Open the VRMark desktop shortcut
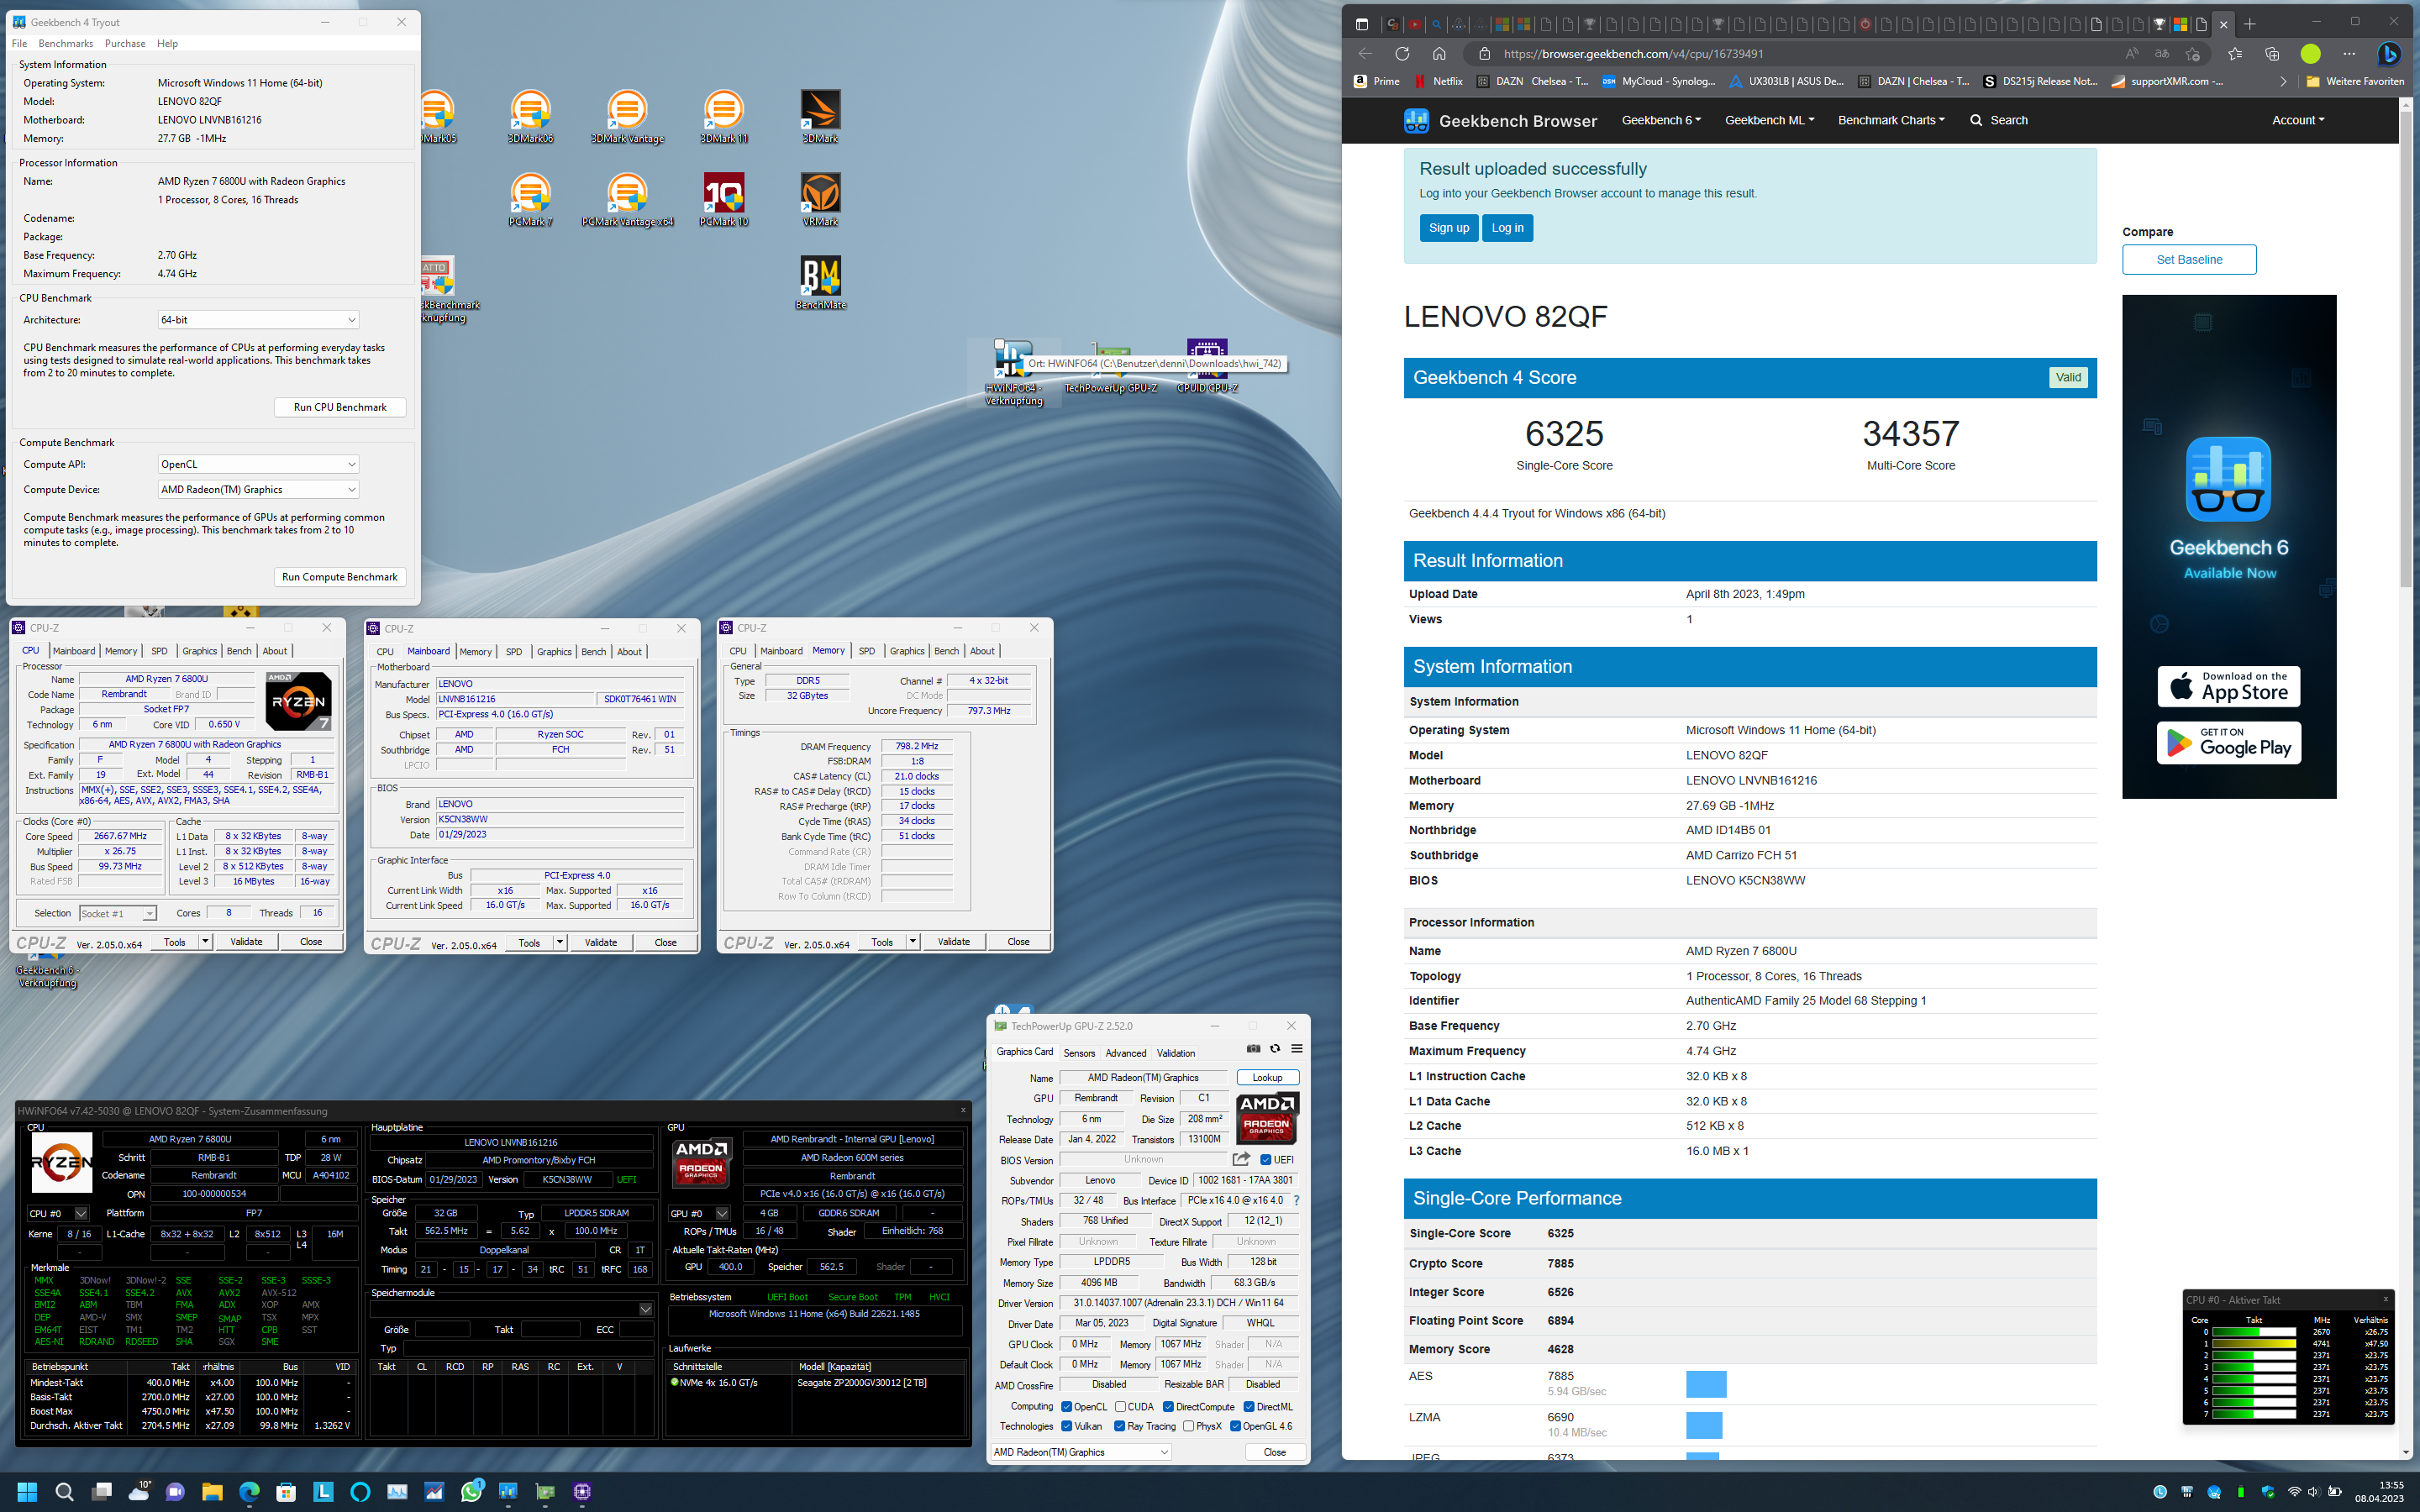 pyautogui.click(x=820, y=199)
